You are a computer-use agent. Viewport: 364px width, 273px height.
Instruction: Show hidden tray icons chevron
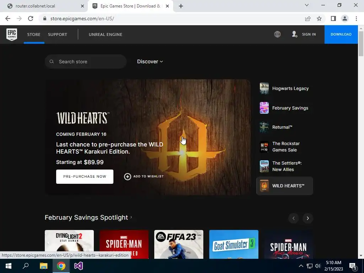[301, 266]
